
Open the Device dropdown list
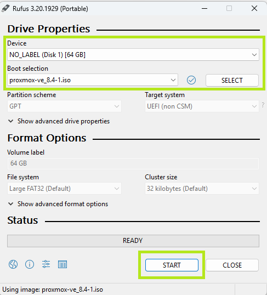click(133, 55)
